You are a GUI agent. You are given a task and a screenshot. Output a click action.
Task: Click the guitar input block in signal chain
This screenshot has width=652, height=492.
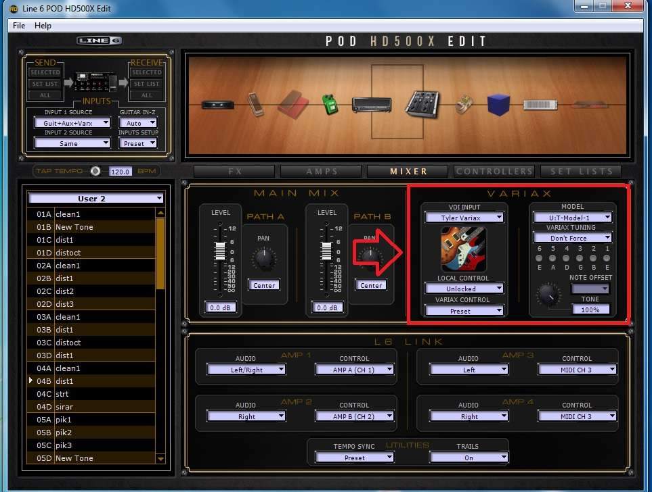coord(217,105)
